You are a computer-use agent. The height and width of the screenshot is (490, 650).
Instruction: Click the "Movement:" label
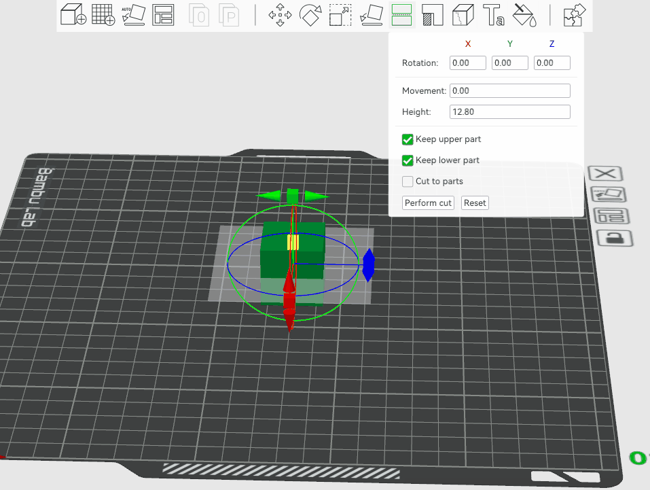coord(424,91)
